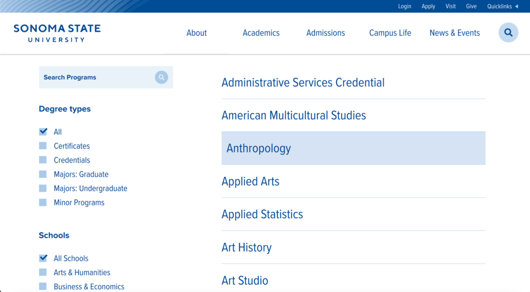This screenshot has width=530, height=292.
Task: Uncheck the All degree types box
Action: coord(43,132)
